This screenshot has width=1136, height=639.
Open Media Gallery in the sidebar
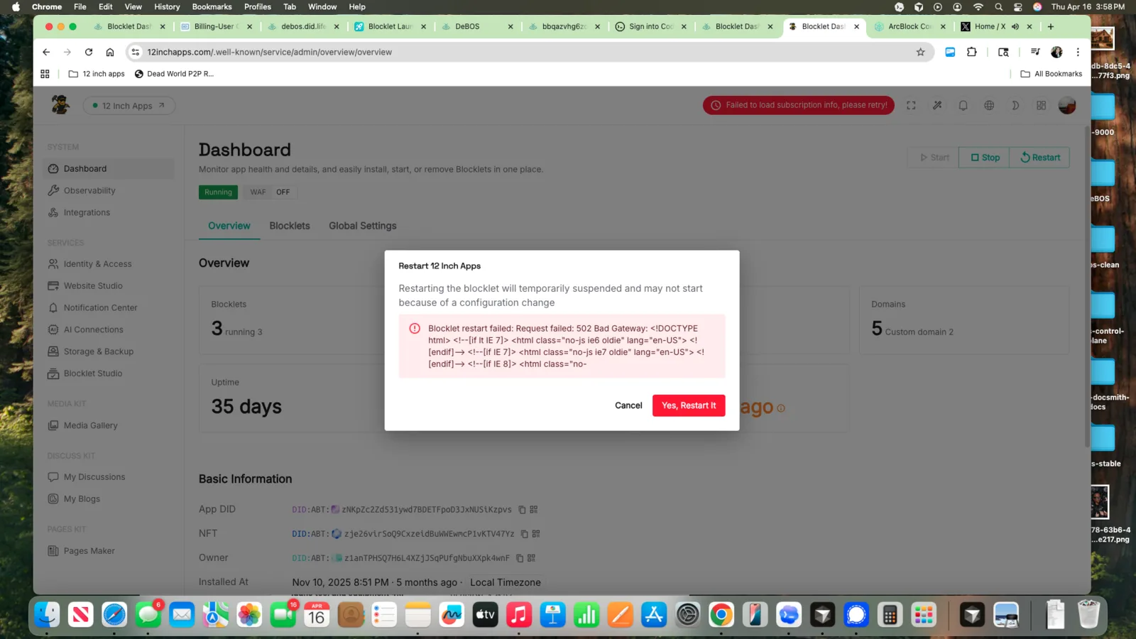point(109,426)
